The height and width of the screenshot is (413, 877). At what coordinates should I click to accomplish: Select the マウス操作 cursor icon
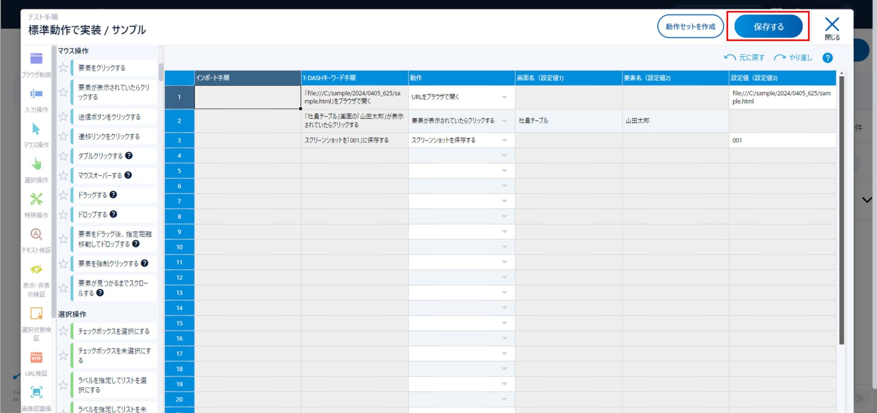pyautogui.click(x=36, y=129)
